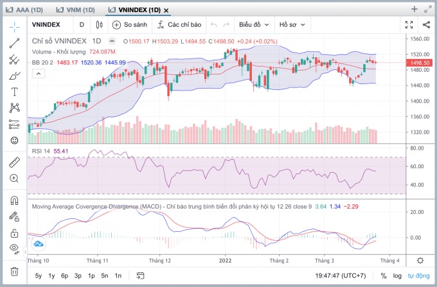Toggle log scale mode
437x287 pixels.
(397, 276)
